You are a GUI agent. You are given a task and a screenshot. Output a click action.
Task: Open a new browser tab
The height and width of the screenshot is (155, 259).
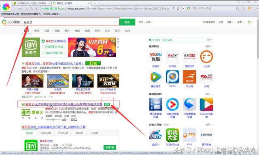coord(95,3)
